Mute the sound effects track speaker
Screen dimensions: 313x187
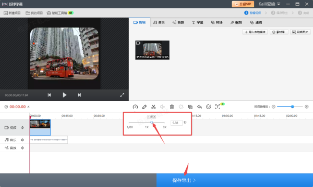coord(22,148)
